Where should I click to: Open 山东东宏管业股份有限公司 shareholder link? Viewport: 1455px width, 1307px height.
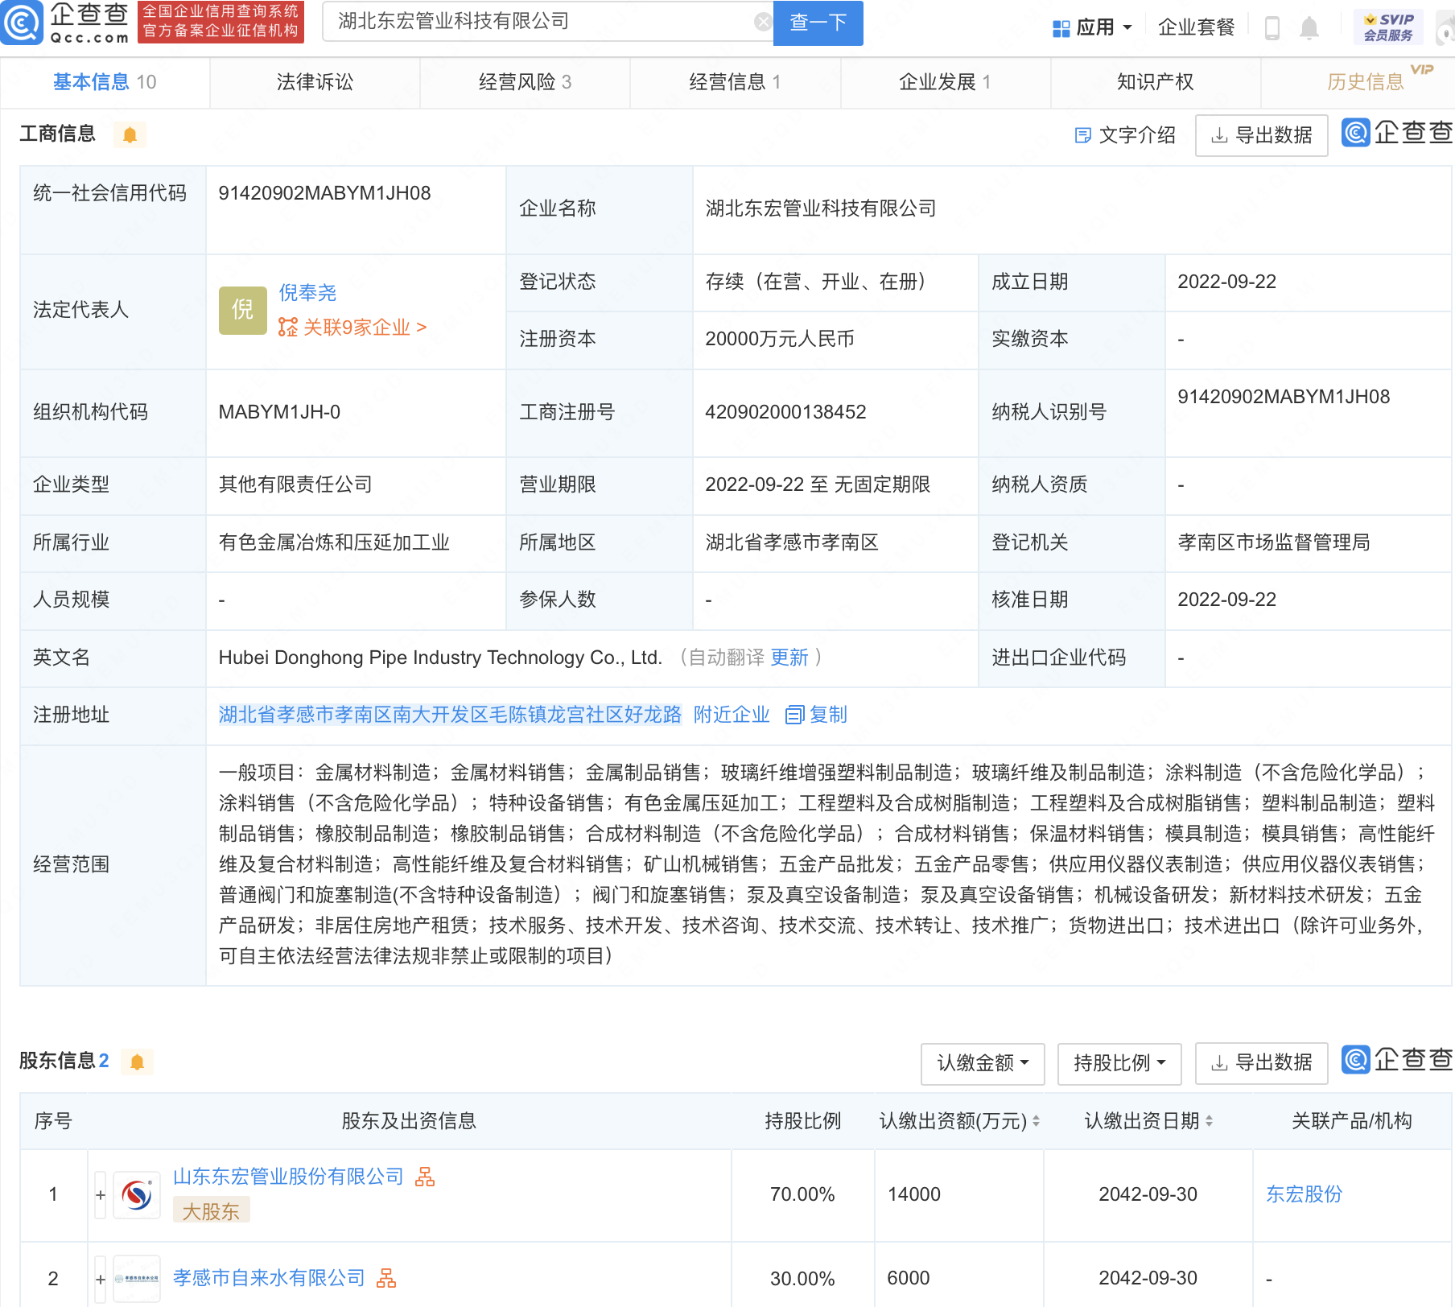(288, 1177)
